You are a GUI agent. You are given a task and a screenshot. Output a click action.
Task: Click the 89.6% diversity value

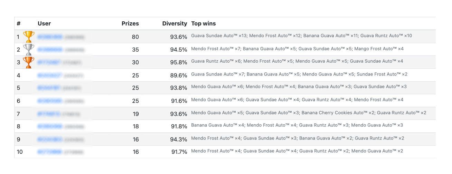[179, 75]
